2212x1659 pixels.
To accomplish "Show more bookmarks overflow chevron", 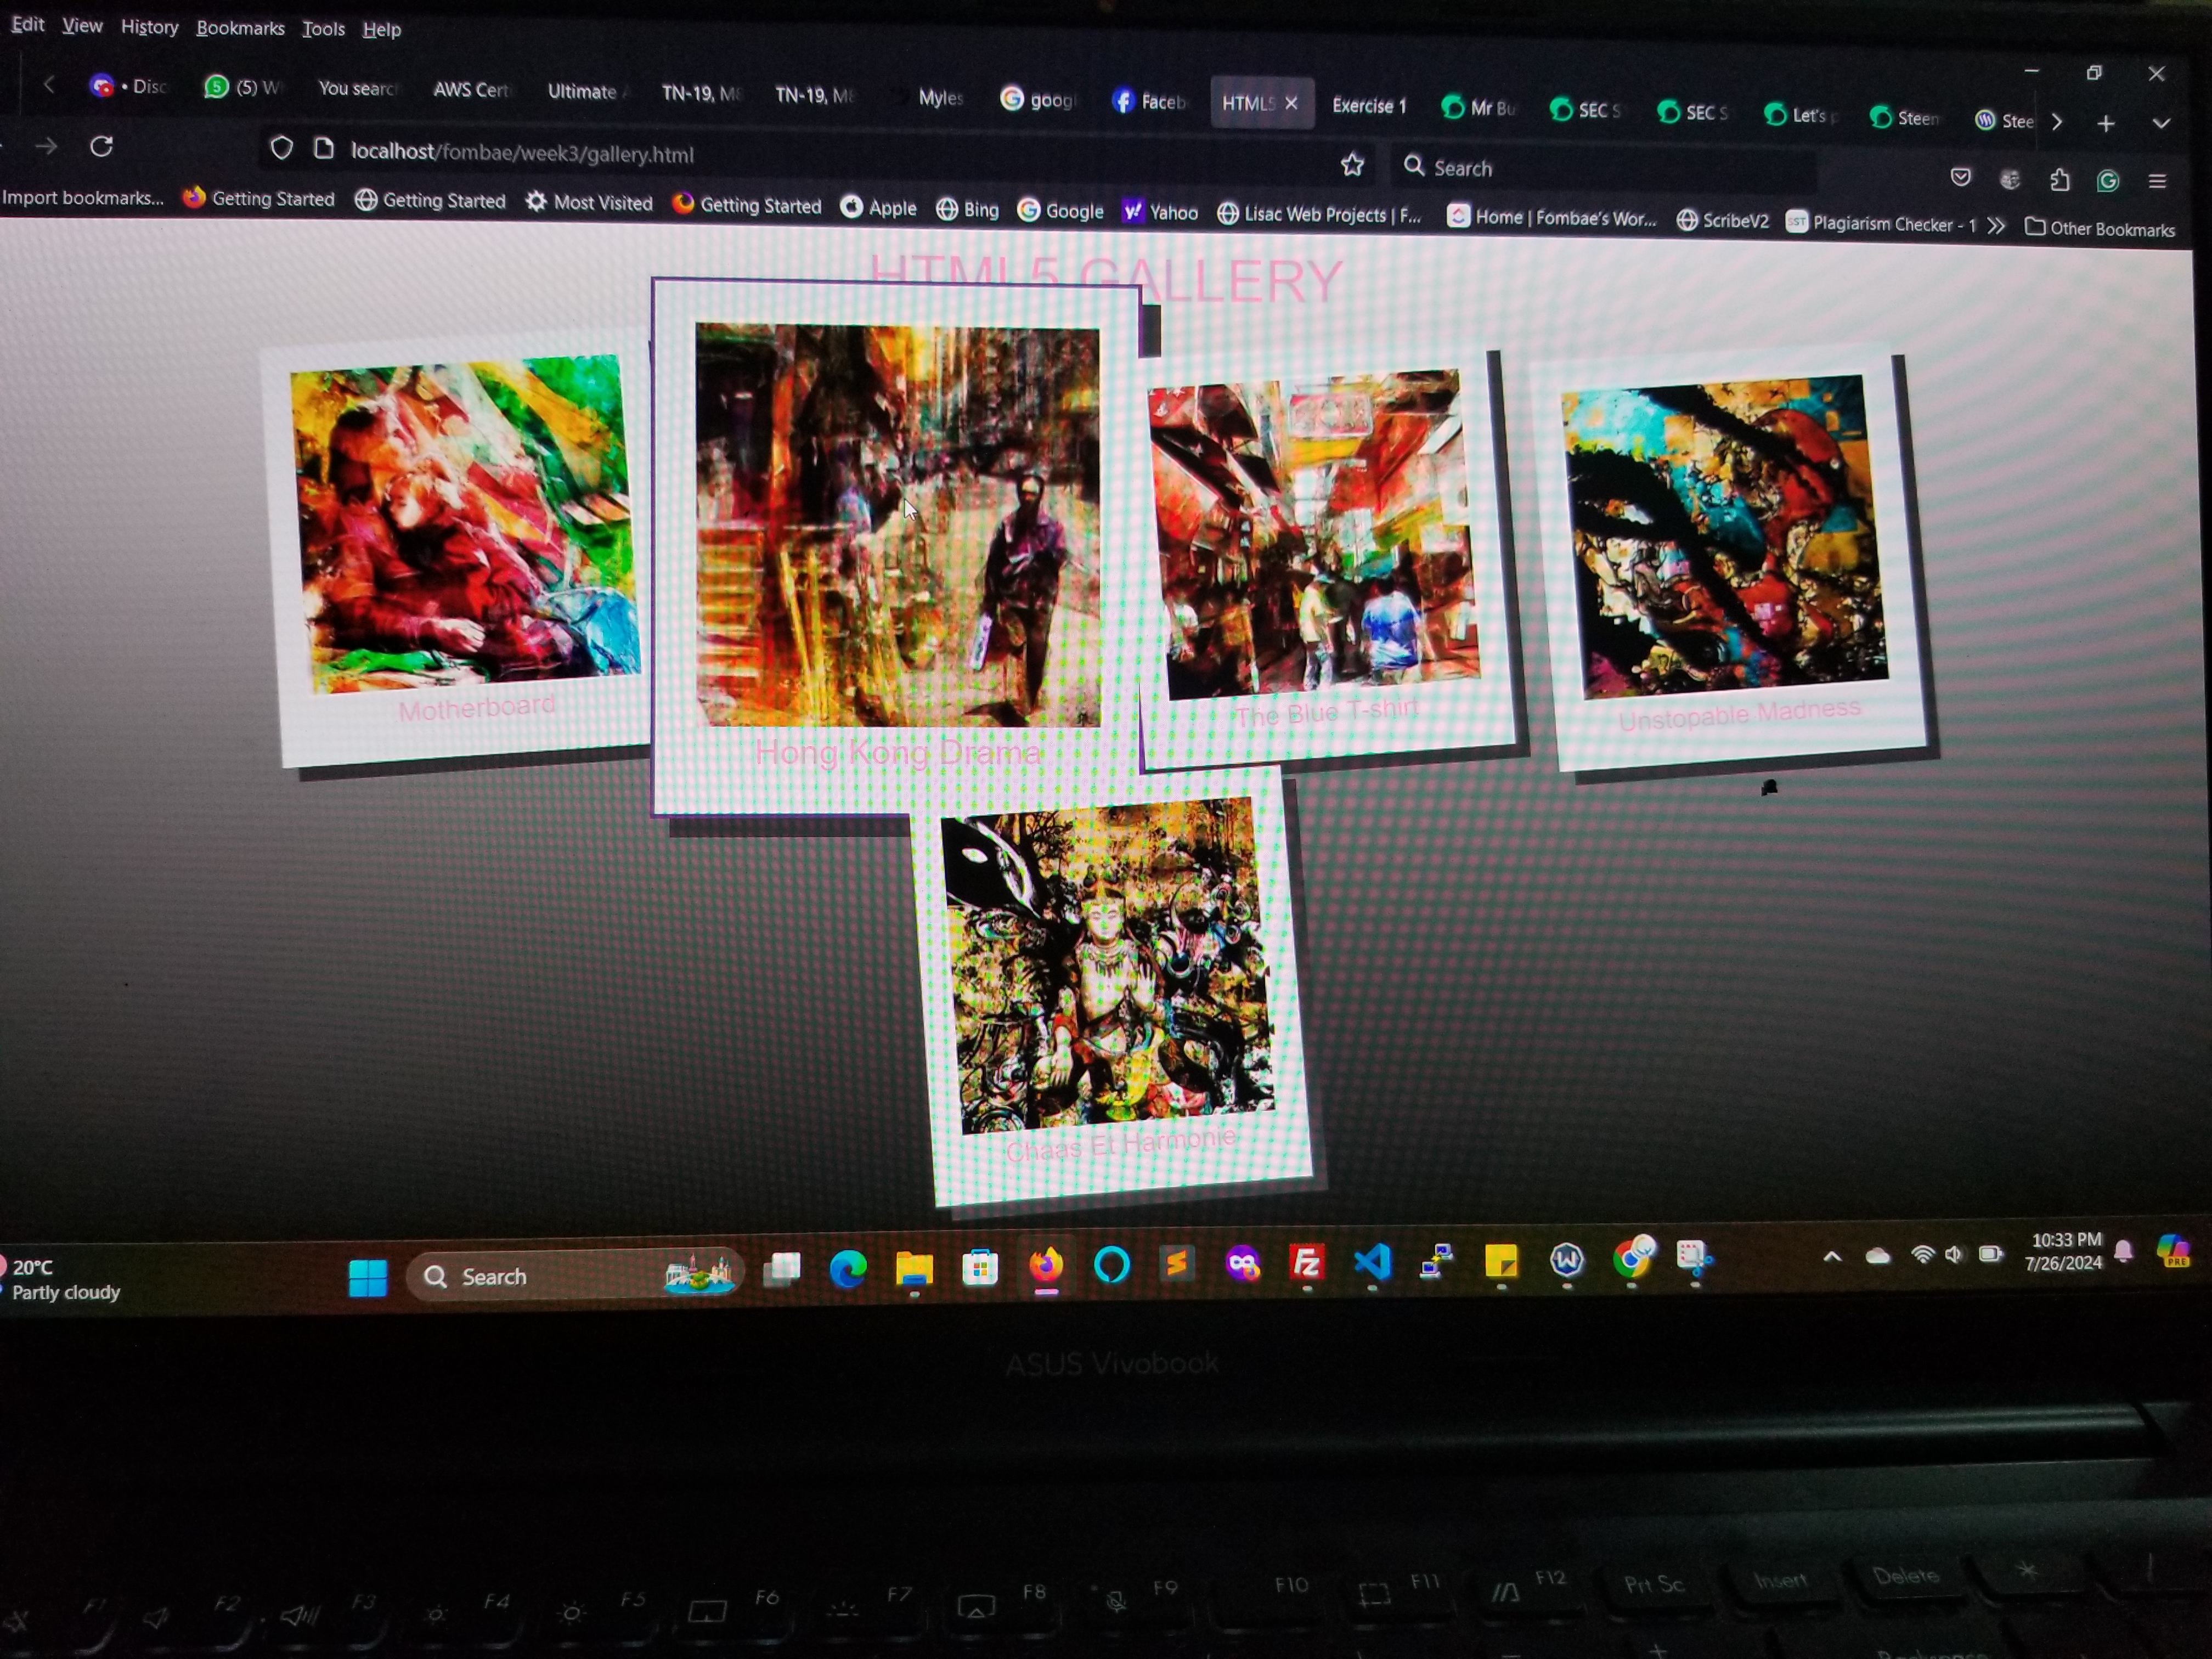I will click(1997, 225).
